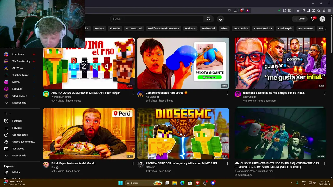The height and width of the screenshot is (187, 333).
Task: Select the Boca Juniors chip
Action: 241,28
